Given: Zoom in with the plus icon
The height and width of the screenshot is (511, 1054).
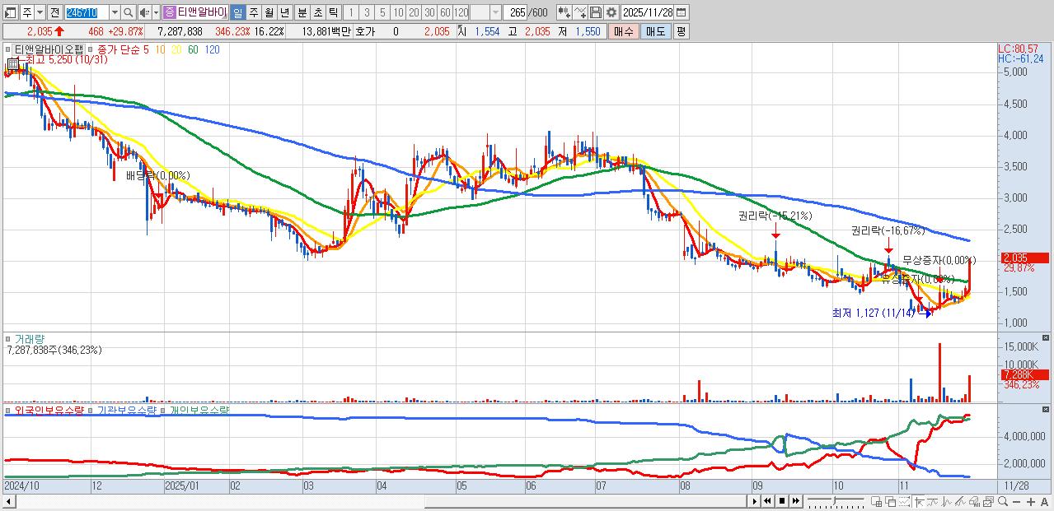Looking at the screenshot, I should (x=1031, y=501).
